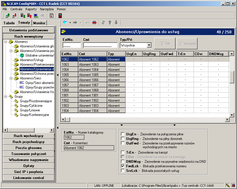Click the computer with red down arrow toolbar icon
Screen dimensions: 237x189
click(x=14, y=15)
